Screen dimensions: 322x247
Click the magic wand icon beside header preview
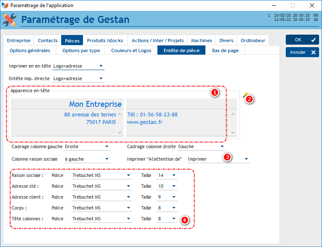click(x=245, y=95)
